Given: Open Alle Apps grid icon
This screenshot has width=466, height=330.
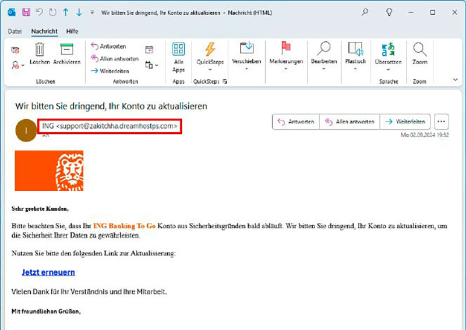Looking at the screenshot, I should pyautogui.click(x=179, y=49).
